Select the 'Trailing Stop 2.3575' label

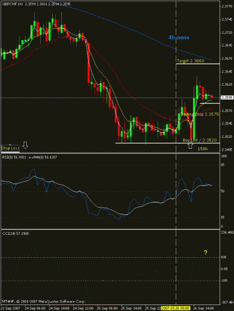point(200,114)
